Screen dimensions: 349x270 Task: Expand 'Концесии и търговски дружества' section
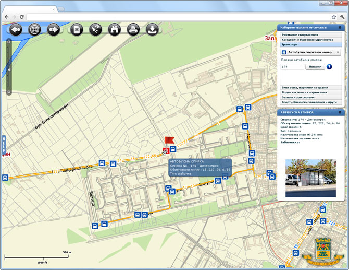point(311,40)
